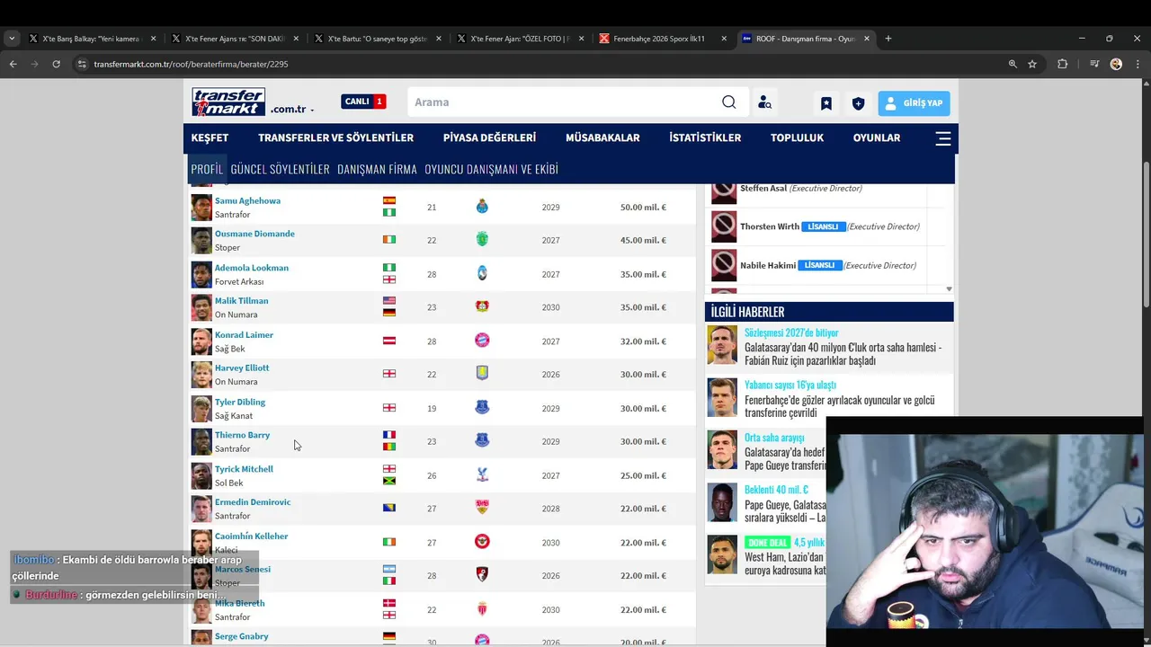1151x647 pixels.
Task: Select the PROFİL sub-tab
Action: click(207, 169)
